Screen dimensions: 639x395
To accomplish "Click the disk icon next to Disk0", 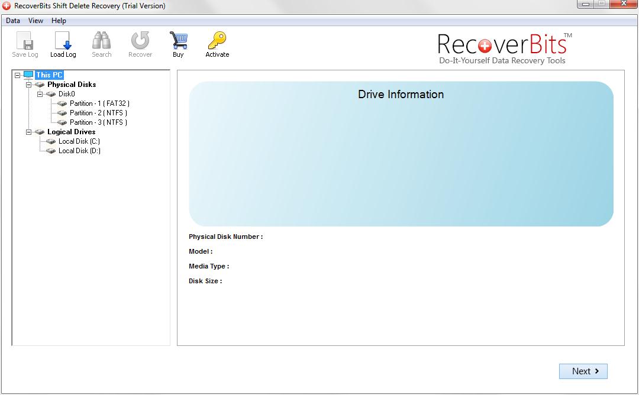I will [x=51, y=93].
